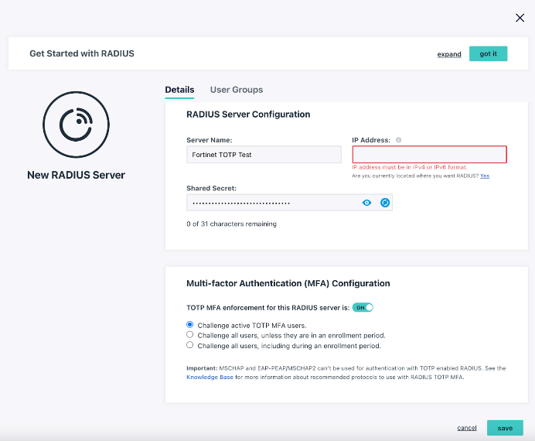Switch to the User Groups tab
Image resolution: width=535 pixels, height=441 pixels.
pyautogui.click(x=237, y=90)
